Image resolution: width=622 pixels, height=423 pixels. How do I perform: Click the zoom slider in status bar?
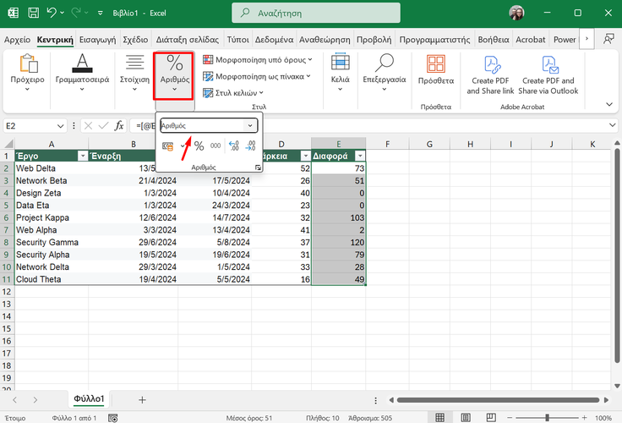point(546,418)
